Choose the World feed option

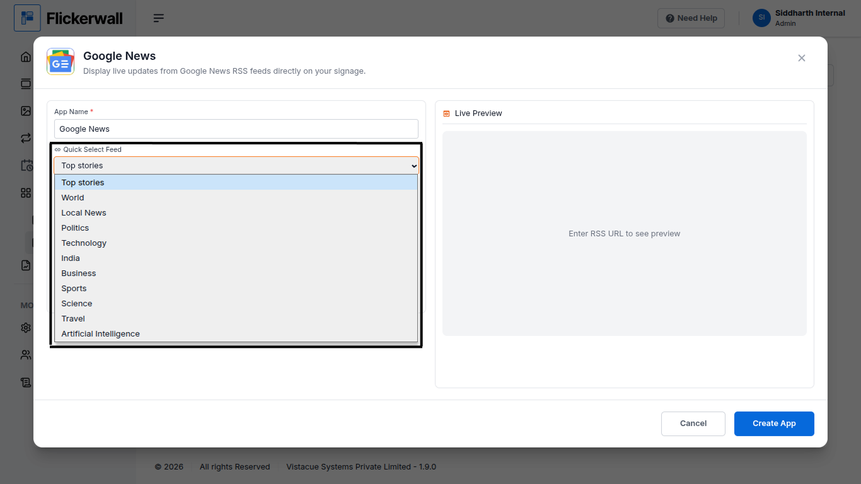click(x=236, y=197)
